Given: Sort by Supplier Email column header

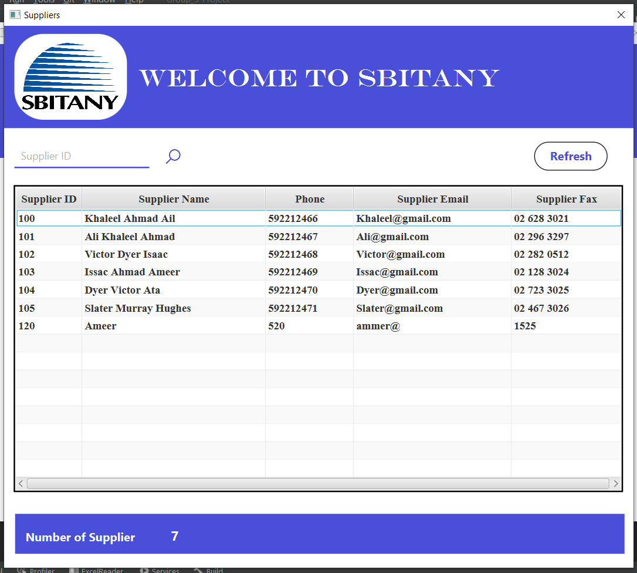Looking at the screenshot, I should point(433,199).
